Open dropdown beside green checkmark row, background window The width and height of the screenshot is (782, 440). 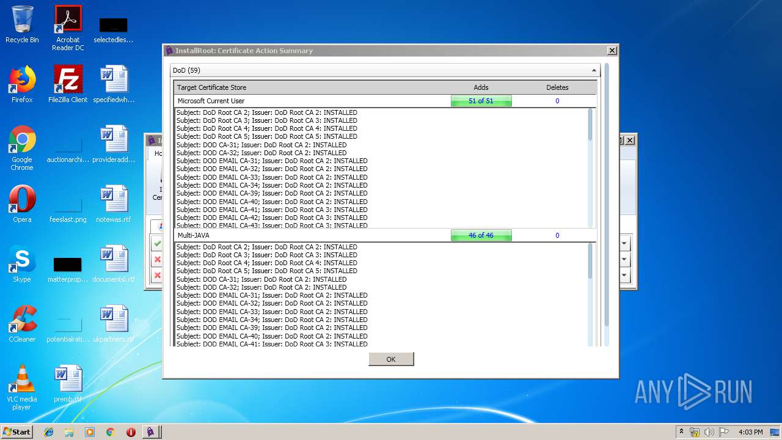pos(624,244)
